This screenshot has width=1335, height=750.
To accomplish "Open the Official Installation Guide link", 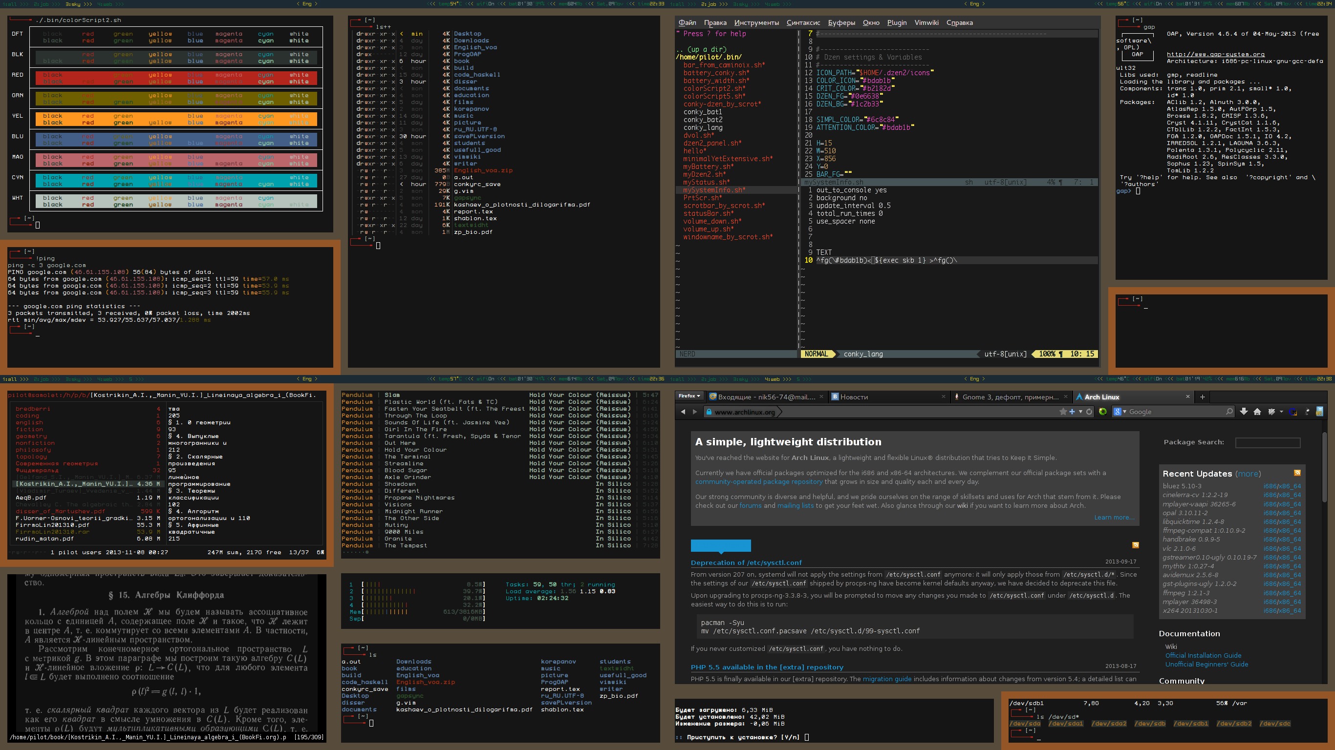I will coord(1203,655).
